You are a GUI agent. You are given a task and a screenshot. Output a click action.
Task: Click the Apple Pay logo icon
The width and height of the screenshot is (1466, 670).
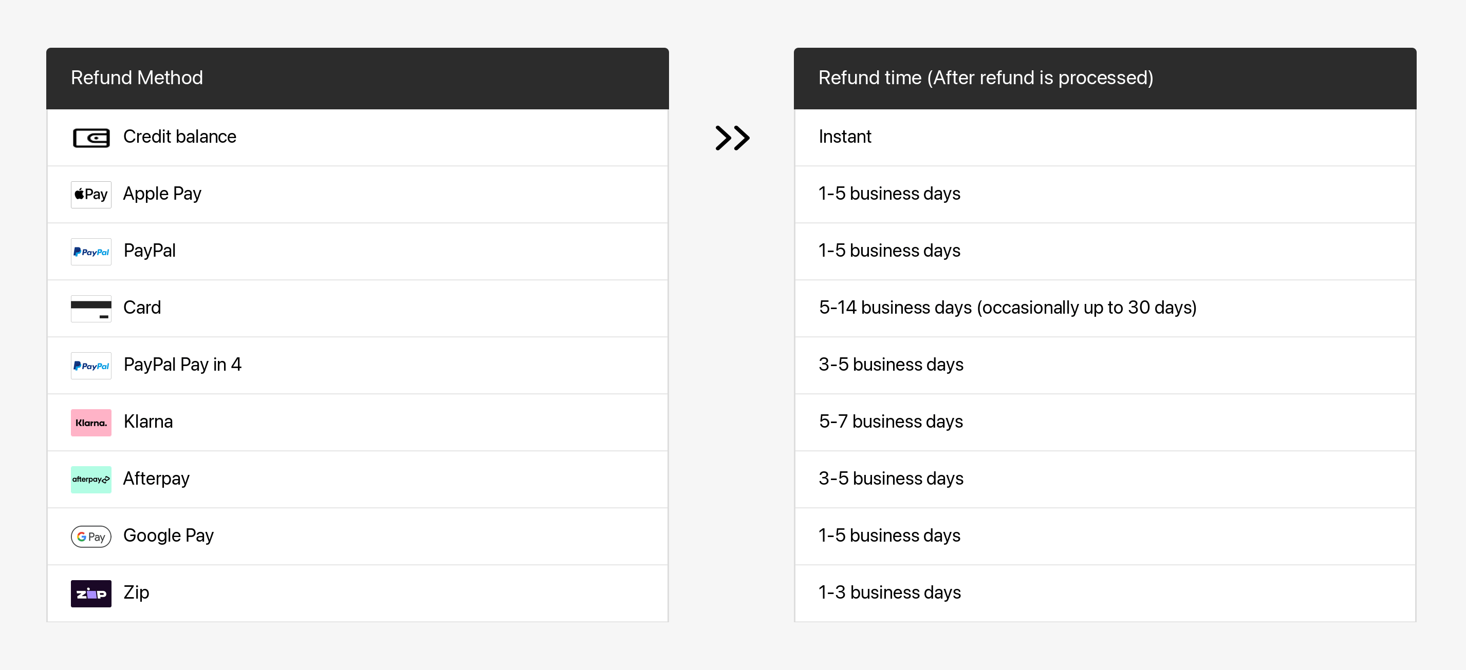[91, 195]
